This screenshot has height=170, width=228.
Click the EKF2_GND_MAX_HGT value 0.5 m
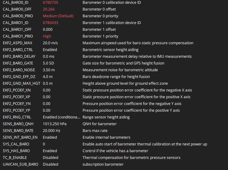pyautogui.click(x=48, y=83)
